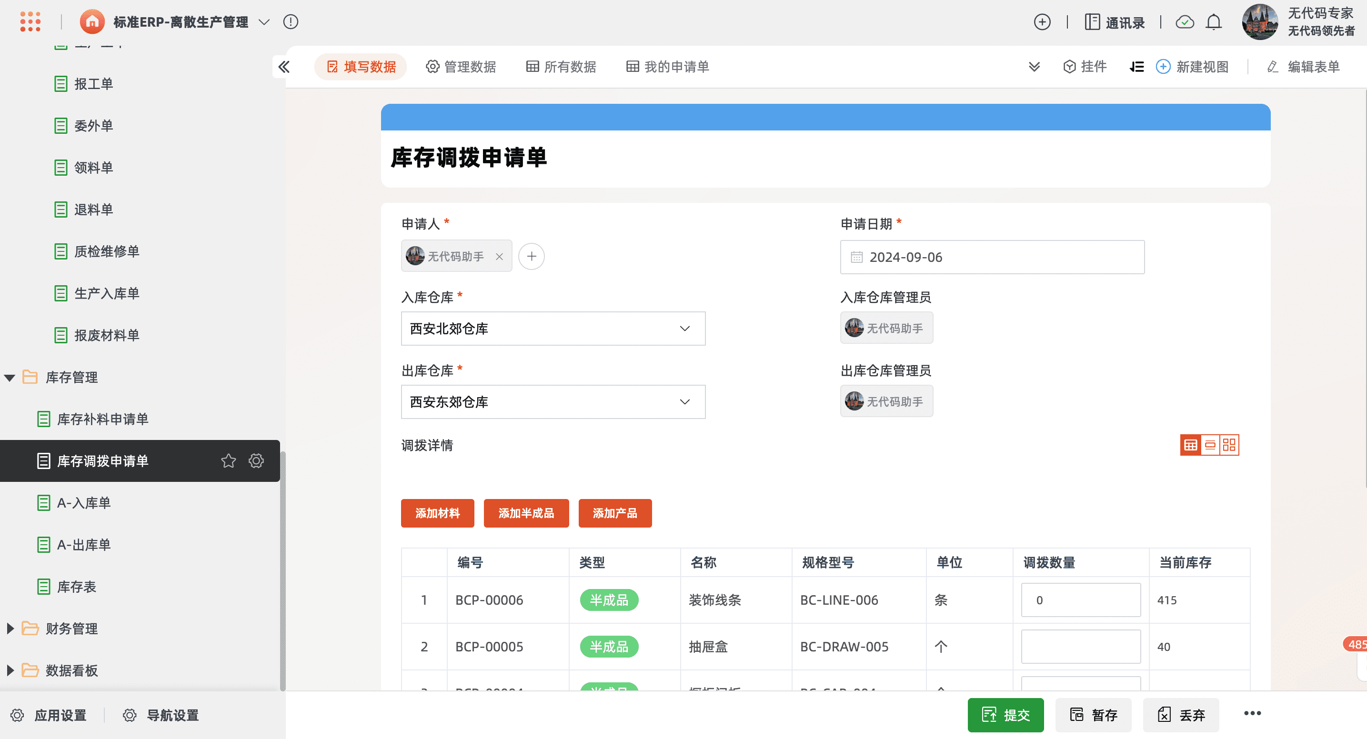Switch 调拨详情 to table view

[x=1190, y=445]
